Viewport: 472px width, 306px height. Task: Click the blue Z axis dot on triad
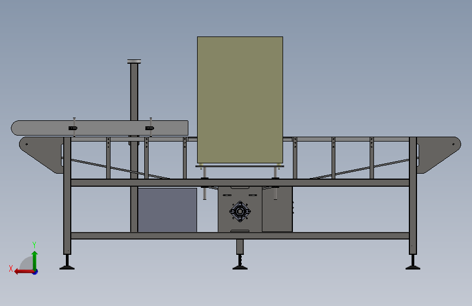tap(35, 272)
